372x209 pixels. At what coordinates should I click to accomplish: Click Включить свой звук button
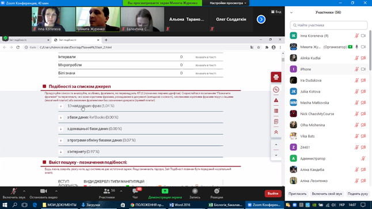(327, 194)
